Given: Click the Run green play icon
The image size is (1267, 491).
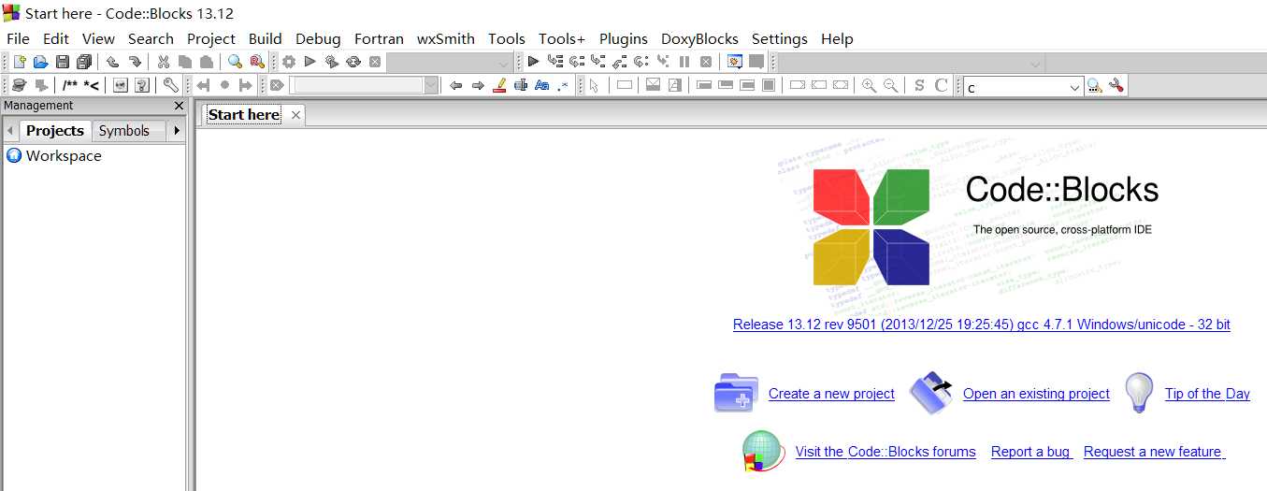Looking at the screenshot, I should 310,62.
